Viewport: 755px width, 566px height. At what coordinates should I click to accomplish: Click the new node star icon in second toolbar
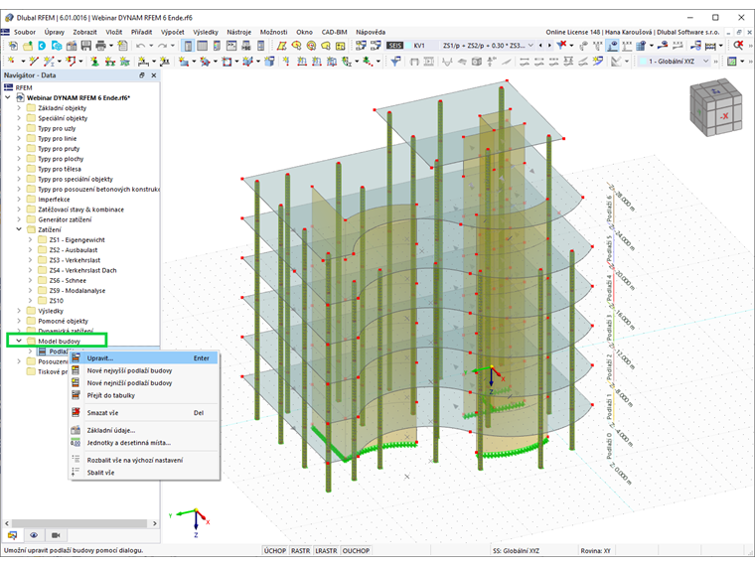[x=12, y=62]
